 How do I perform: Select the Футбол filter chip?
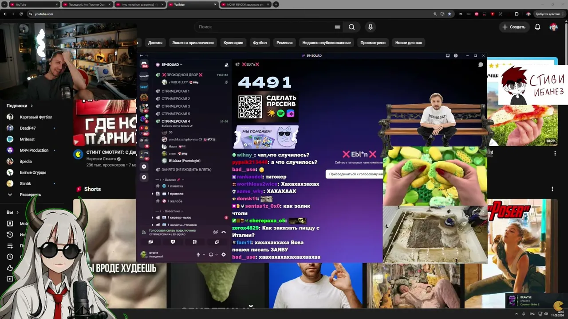[260, 43]
